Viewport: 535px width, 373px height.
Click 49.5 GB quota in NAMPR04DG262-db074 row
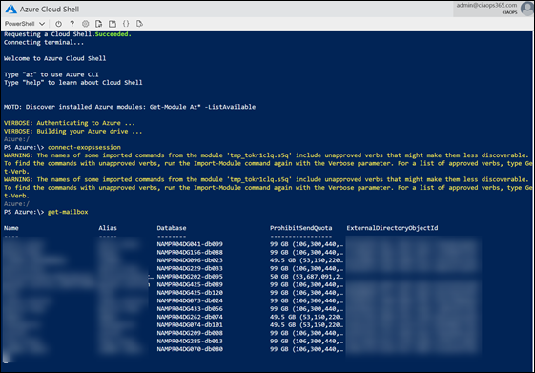(x=306, y=317)
